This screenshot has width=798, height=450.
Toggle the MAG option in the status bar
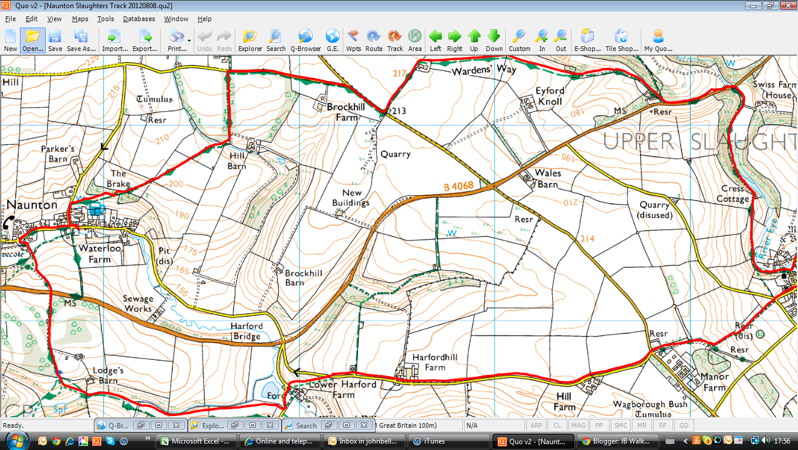pyautogui.click(x=578, y=425)
